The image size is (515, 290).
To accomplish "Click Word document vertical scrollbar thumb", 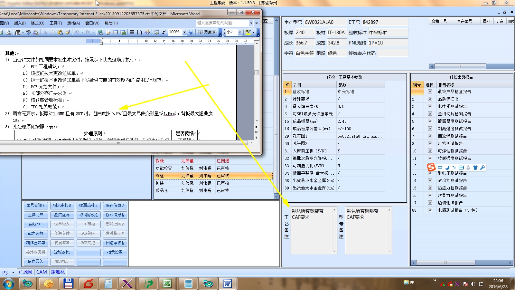I will 257,73.
